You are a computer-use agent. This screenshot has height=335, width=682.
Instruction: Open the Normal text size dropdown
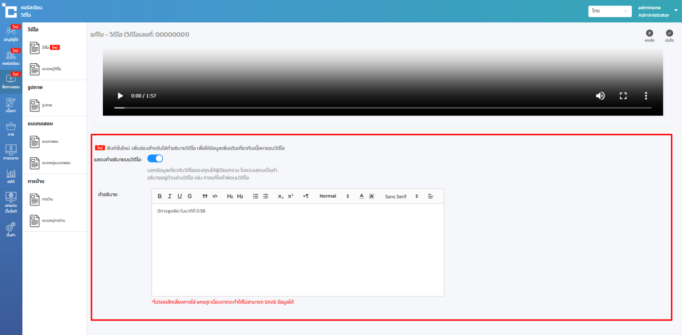(333, 196)
